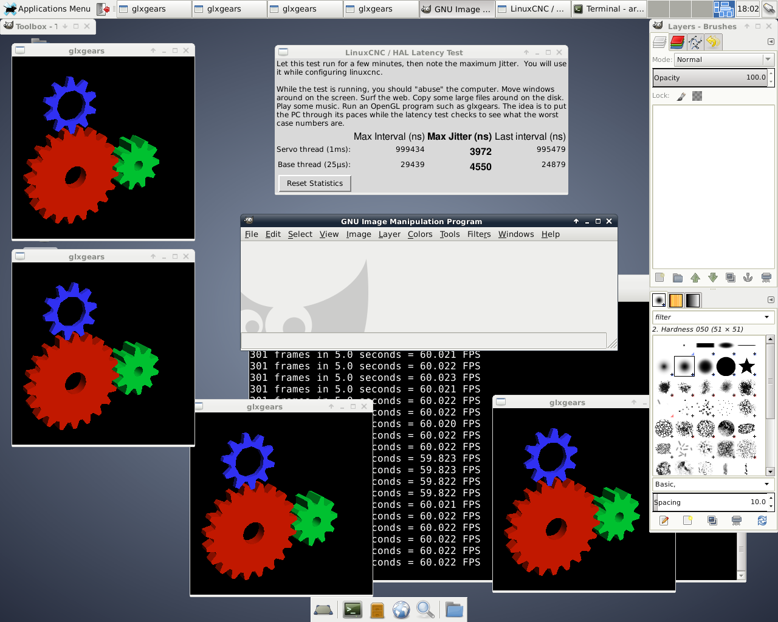
Task: Open GIMP File menu
Action: pos(252,234)
